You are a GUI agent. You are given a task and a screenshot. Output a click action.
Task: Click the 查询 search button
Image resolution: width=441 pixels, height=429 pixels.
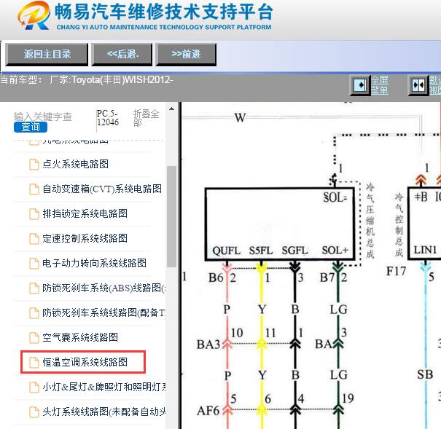31,127
